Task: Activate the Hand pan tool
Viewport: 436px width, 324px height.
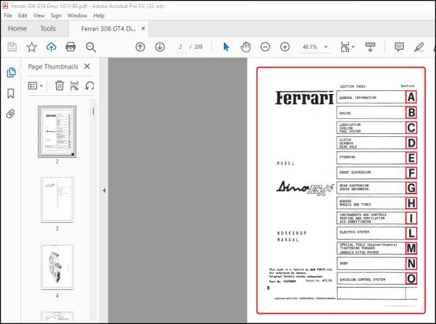Action: [246, 47]
